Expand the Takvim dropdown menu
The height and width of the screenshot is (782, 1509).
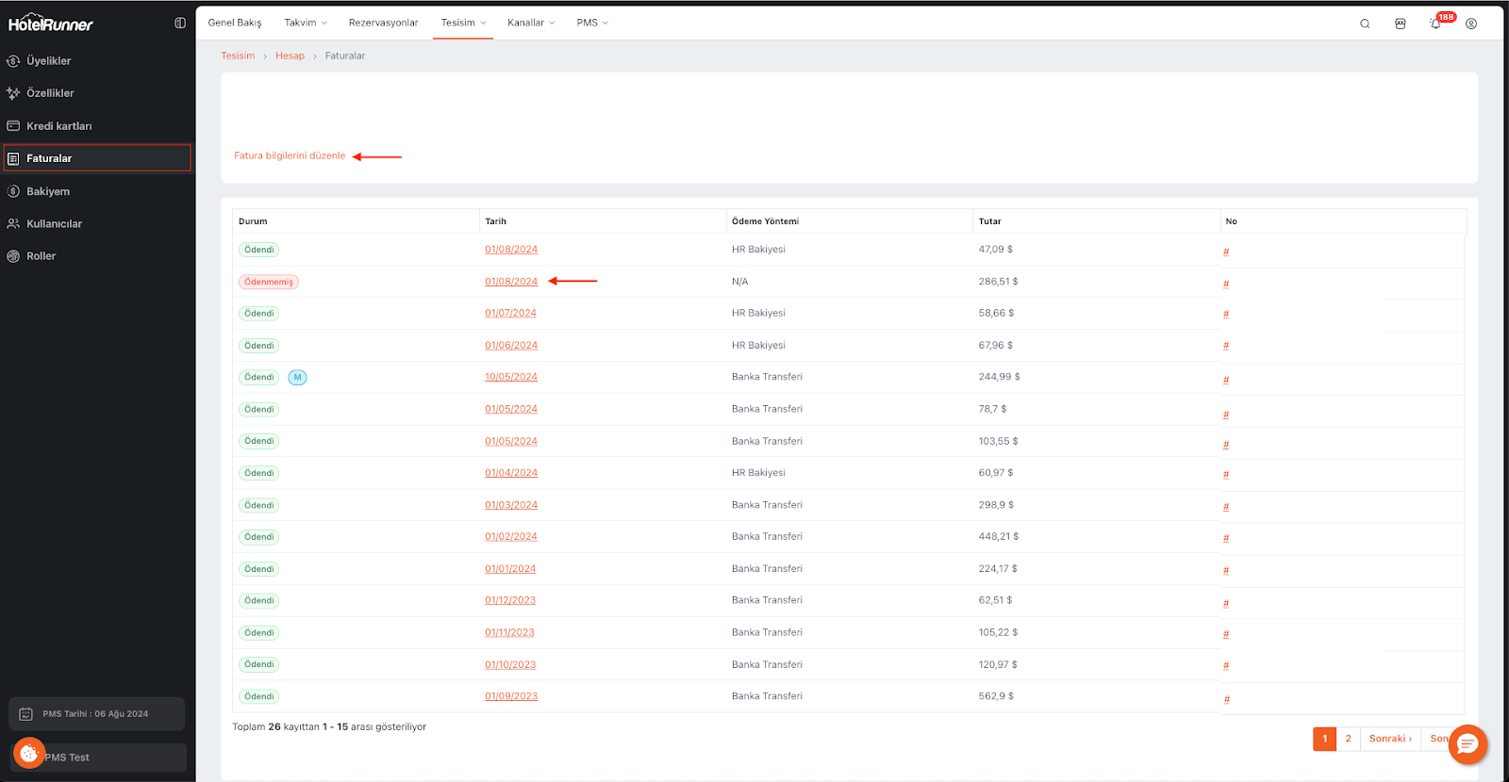point(306,23)
